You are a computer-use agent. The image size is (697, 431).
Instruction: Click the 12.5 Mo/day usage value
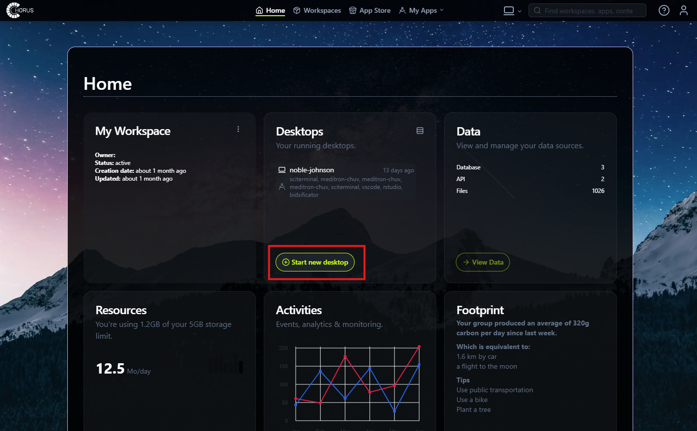point(123,369)
